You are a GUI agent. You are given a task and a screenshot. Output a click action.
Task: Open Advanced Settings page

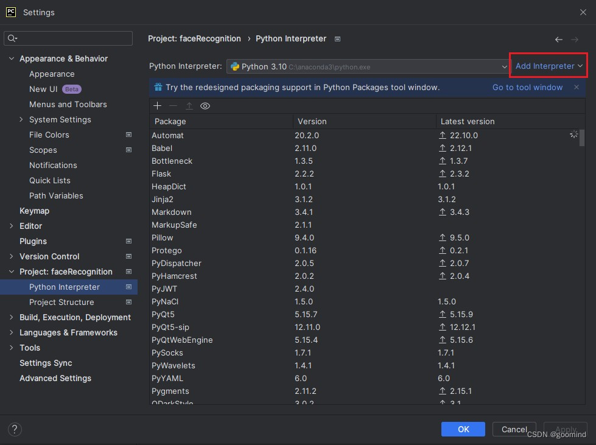55,378
